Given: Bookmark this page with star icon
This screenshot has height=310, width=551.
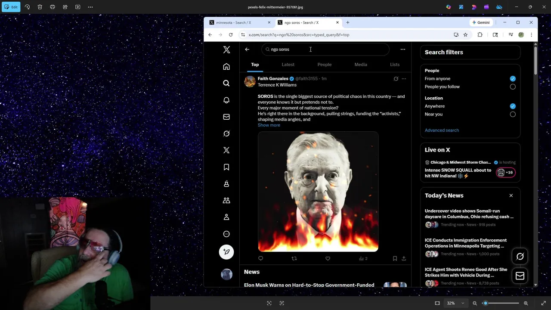Looking at the screenshot, I should pos(465,35).
